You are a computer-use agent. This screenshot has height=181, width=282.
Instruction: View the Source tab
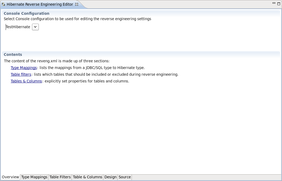coord(125,177)
